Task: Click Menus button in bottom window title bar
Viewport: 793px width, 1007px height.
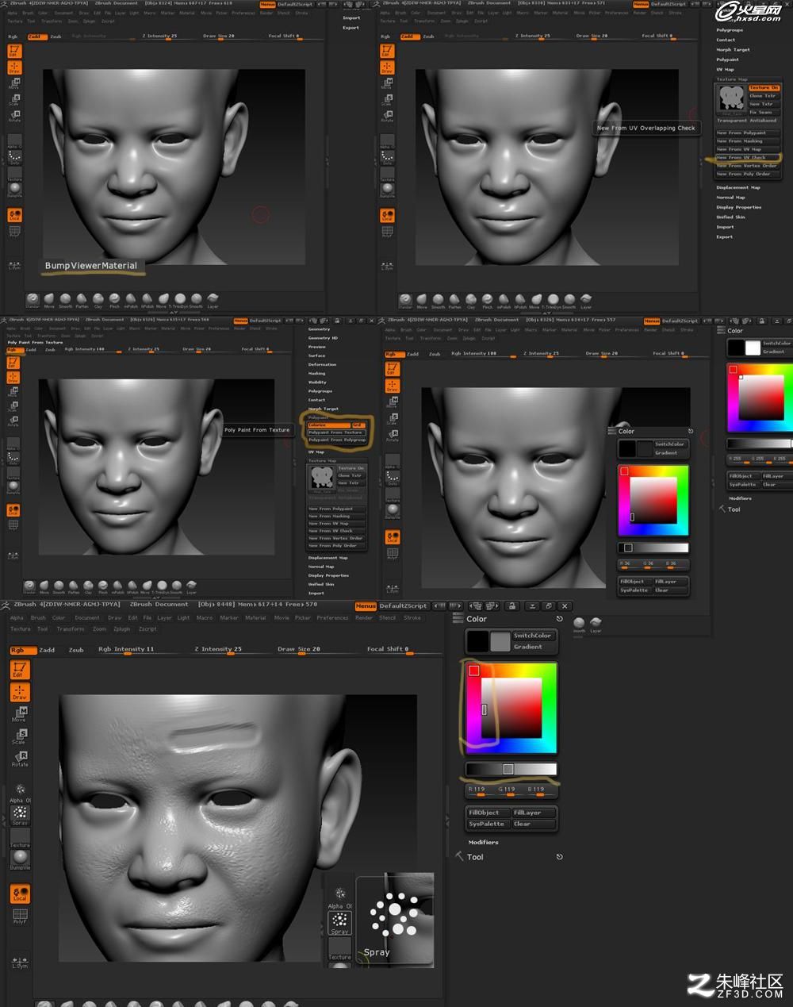Action: coord(366,605)
